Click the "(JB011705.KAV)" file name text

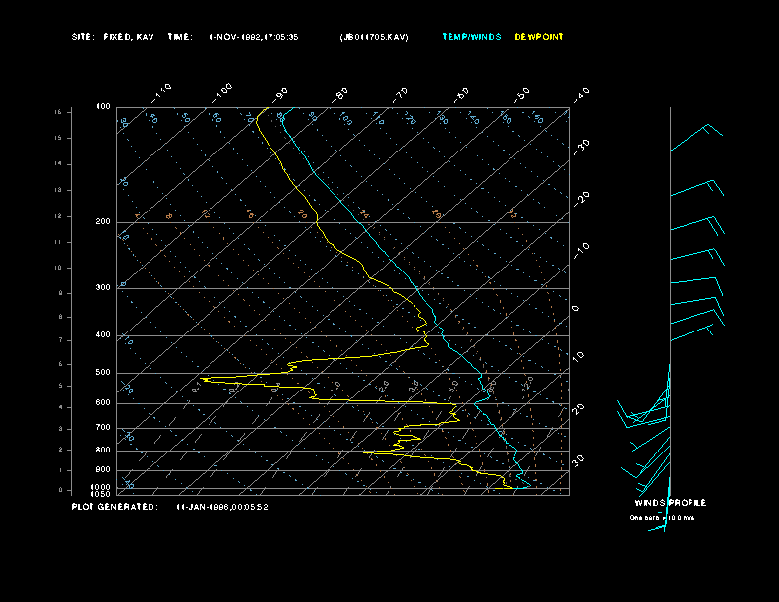click(x=374, y=37)
